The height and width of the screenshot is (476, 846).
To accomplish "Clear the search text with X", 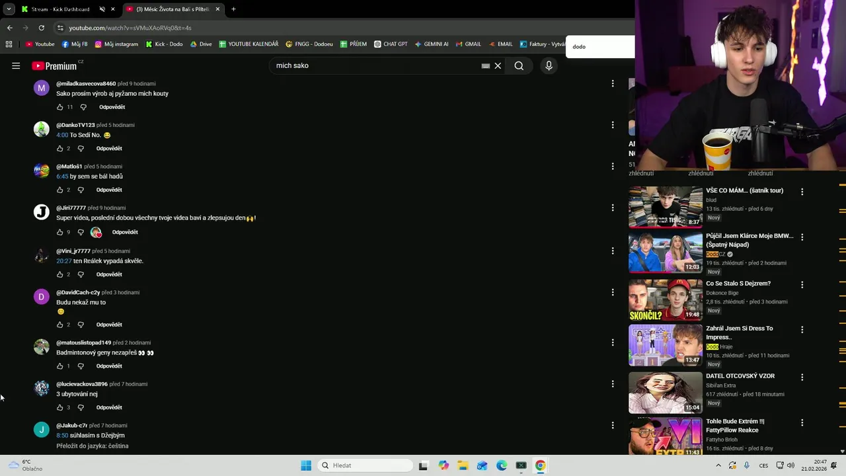I will [x=498, y=65].
